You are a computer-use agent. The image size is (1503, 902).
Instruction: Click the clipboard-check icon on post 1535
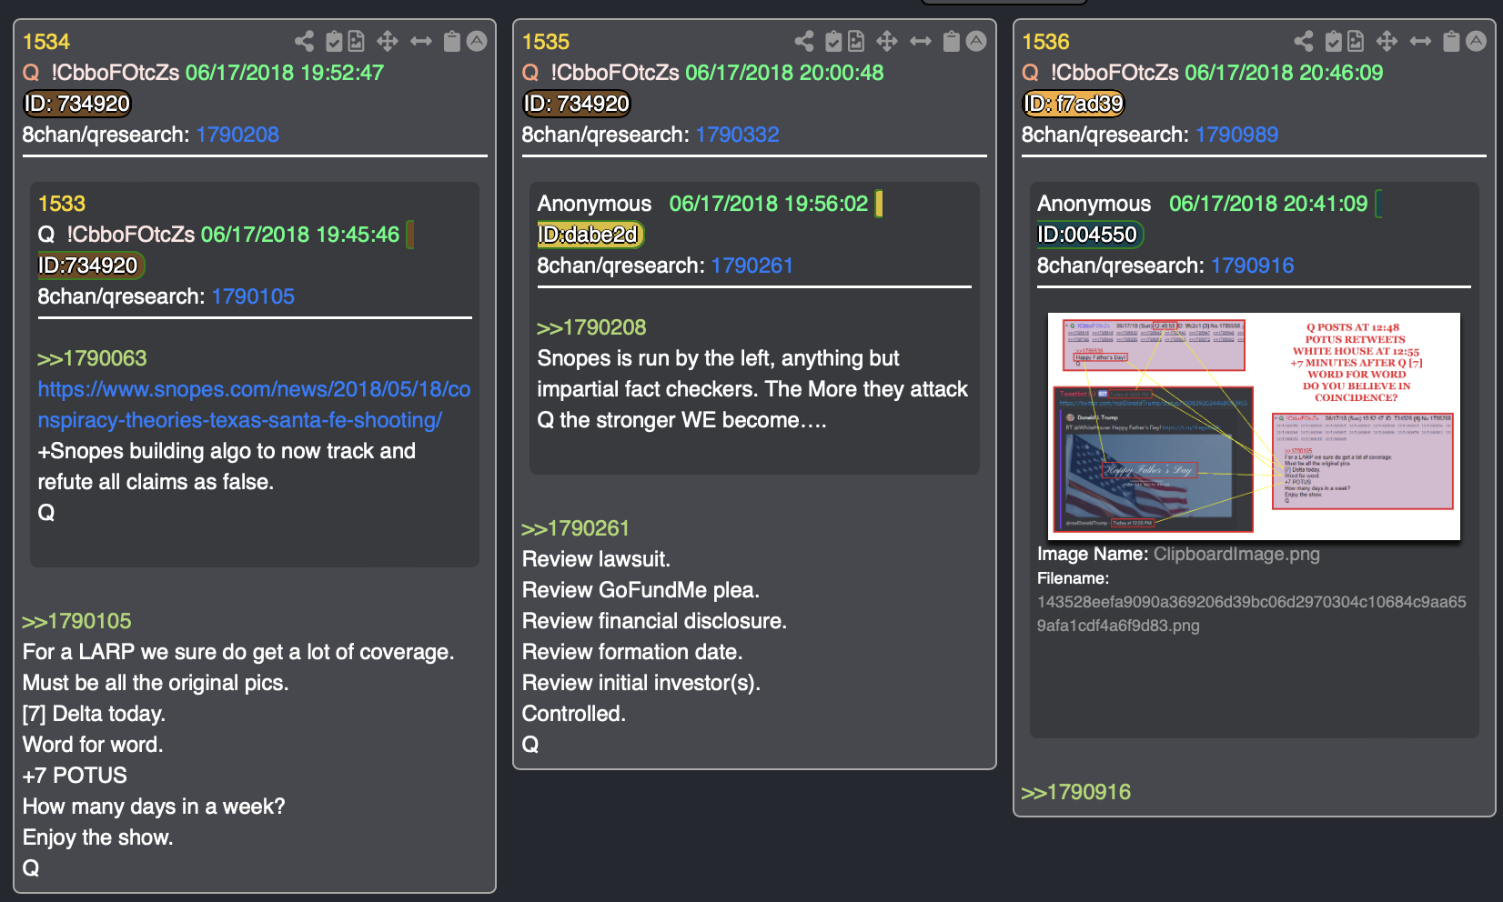833,41
